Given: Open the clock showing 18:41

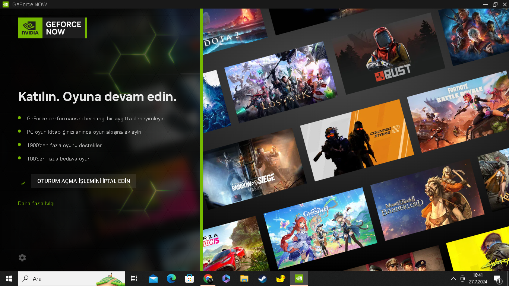Looking at the screenshot, I should pos(478,279).
